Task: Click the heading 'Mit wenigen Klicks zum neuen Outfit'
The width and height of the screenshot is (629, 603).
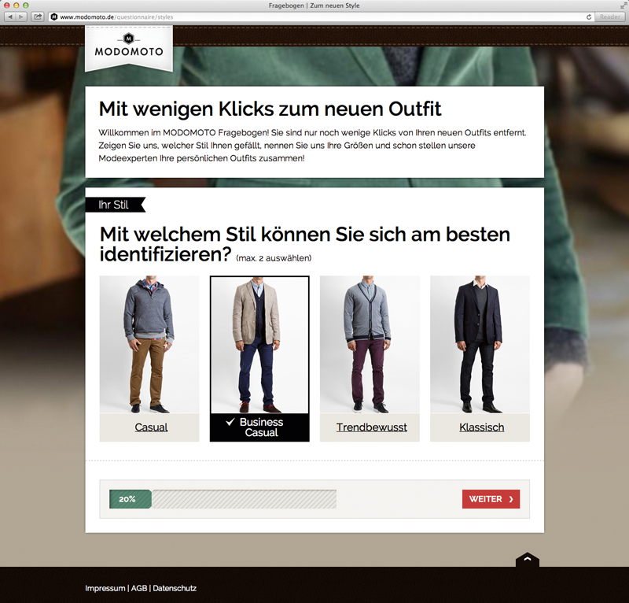Action: pyautogui.click(x=270, y=109)
